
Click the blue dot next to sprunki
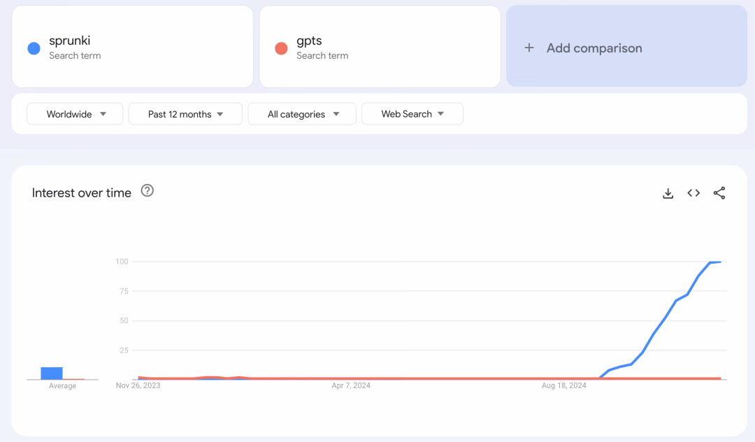coord(34,48)
